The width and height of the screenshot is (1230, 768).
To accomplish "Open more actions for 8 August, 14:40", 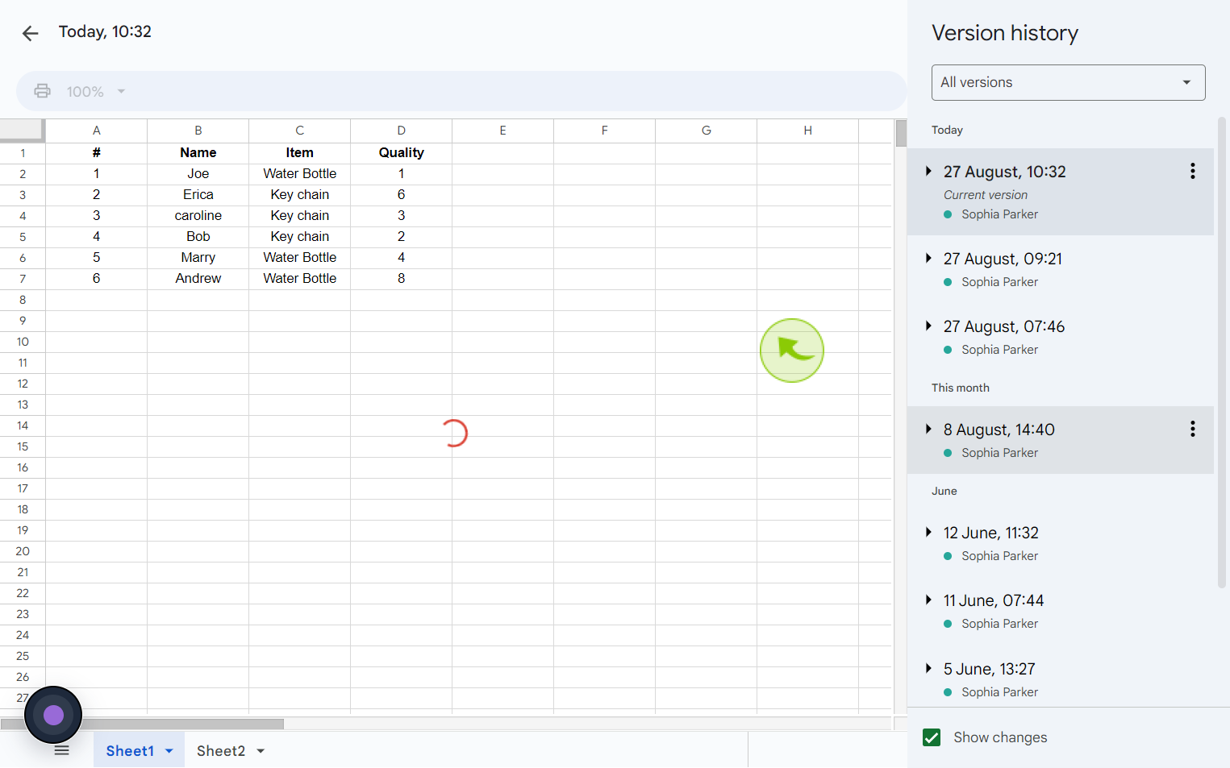I will pyautogui.click(x=1192, y=429).
